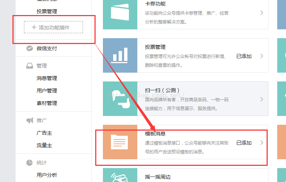286x182 pixels.
Task: Click the 微信支付 chat bubble icon
Action: [30, 48]
